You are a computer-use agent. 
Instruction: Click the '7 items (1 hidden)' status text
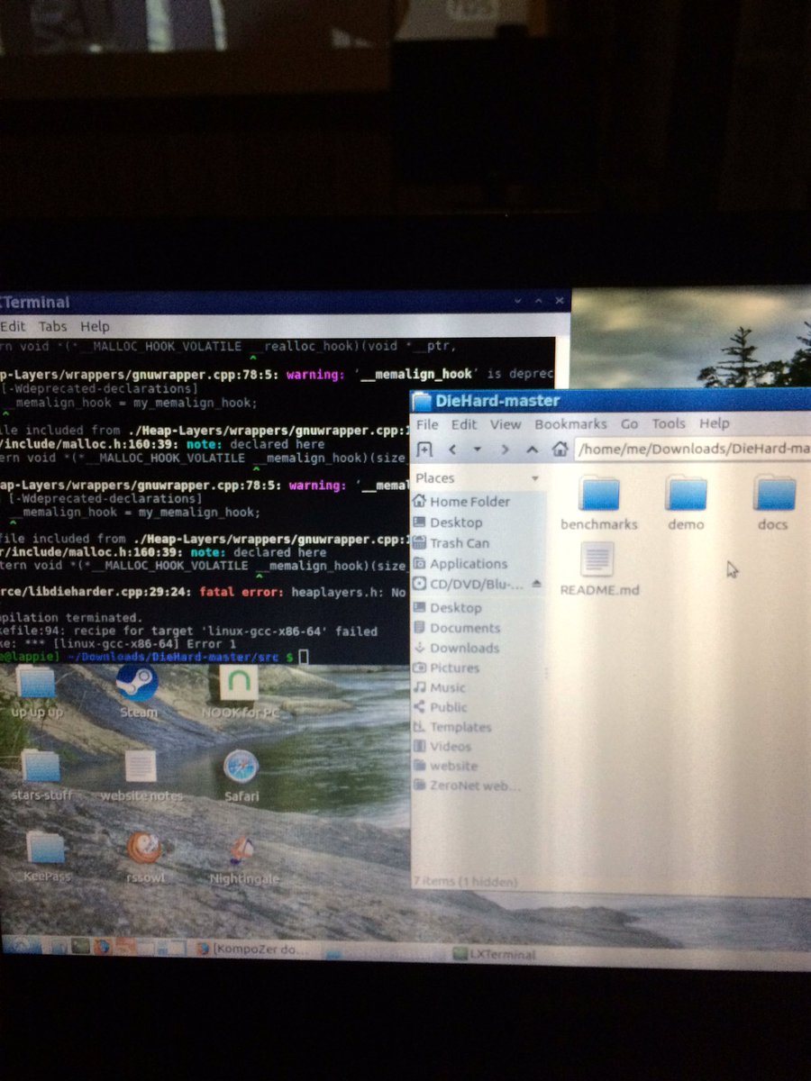465,881
